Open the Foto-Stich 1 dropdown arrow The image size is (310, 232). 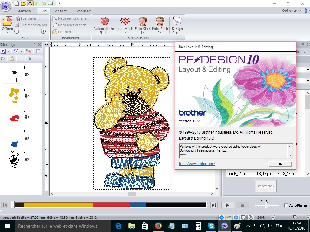(x=144, y=33)
